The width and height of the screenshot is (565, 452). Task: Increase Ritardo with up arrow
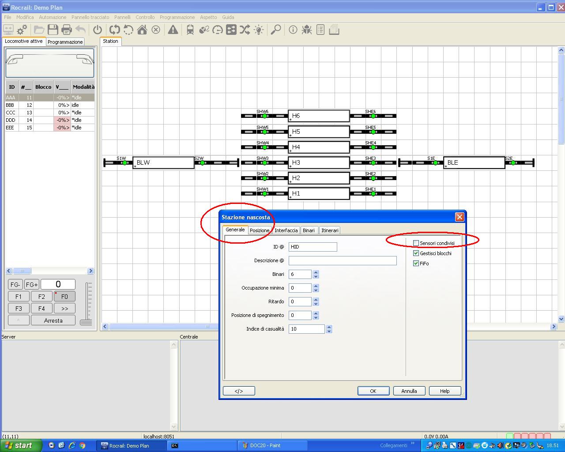[x=316, y=299]
